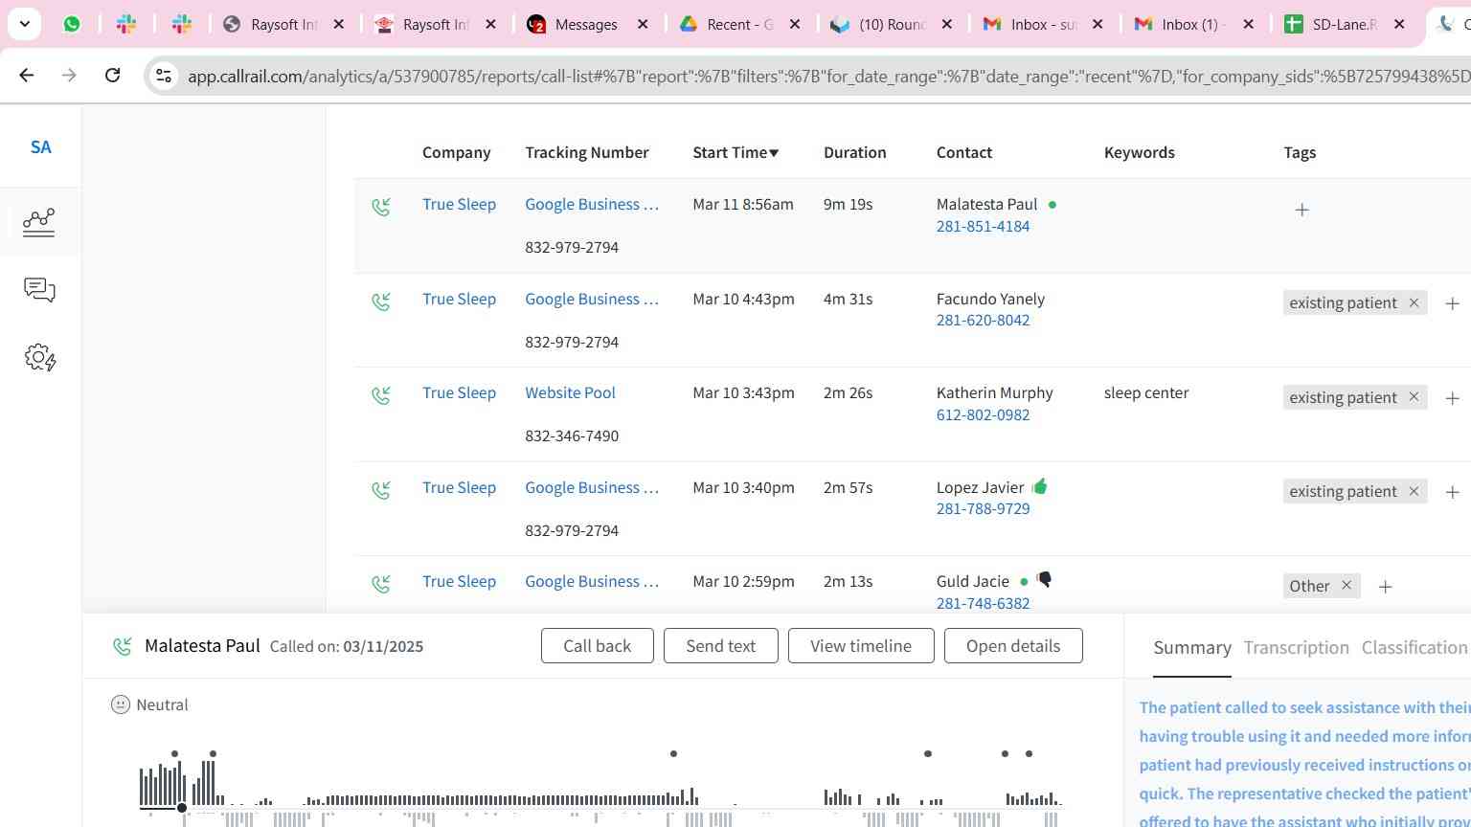1471x827 pixels.
Task: Open the Settings gear sidebar icon
Action: tap(40, 358)
